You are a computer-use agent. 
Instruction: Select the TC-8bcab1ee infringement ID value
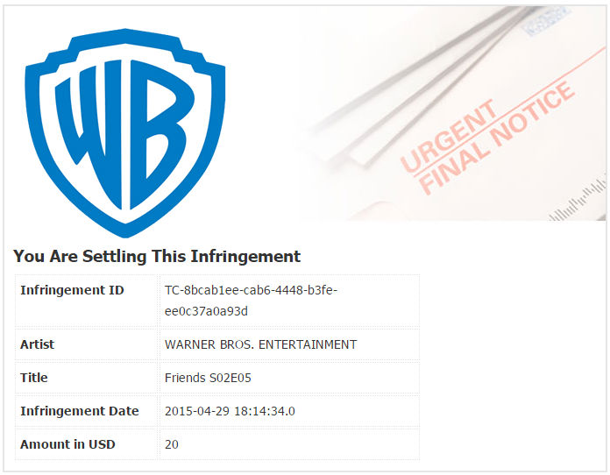[x=251, y=290]
